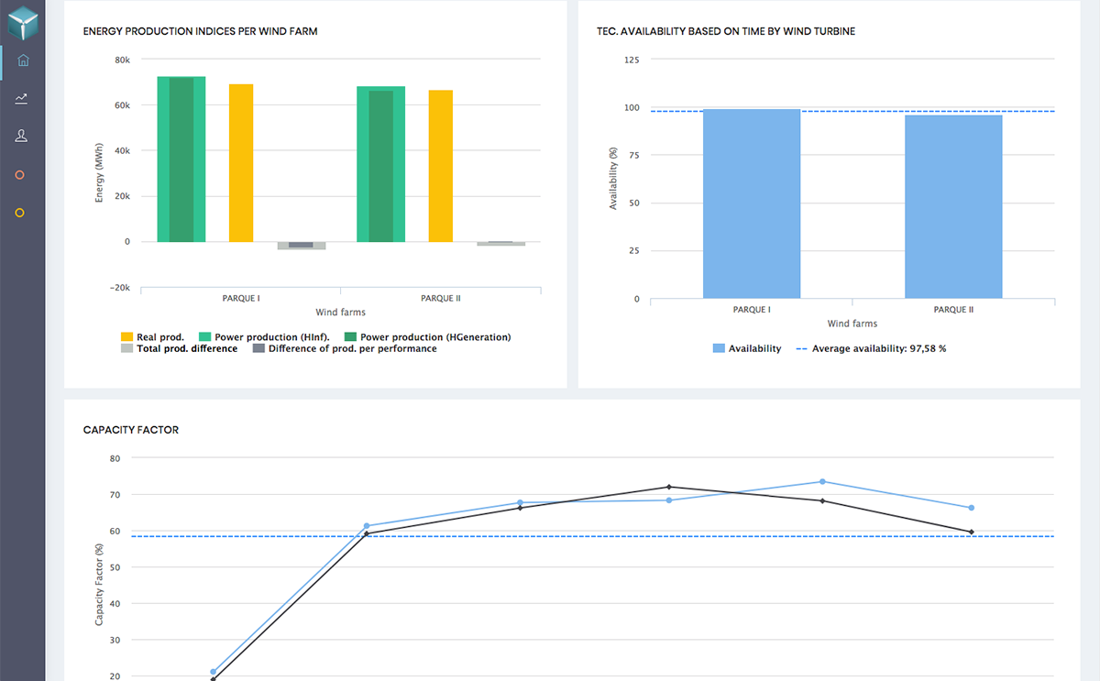Image resolution: width=1100 pixels, height=681 pixels.
Task: Click the yellow circle sidebar icon
Action: tap(20, 213)
